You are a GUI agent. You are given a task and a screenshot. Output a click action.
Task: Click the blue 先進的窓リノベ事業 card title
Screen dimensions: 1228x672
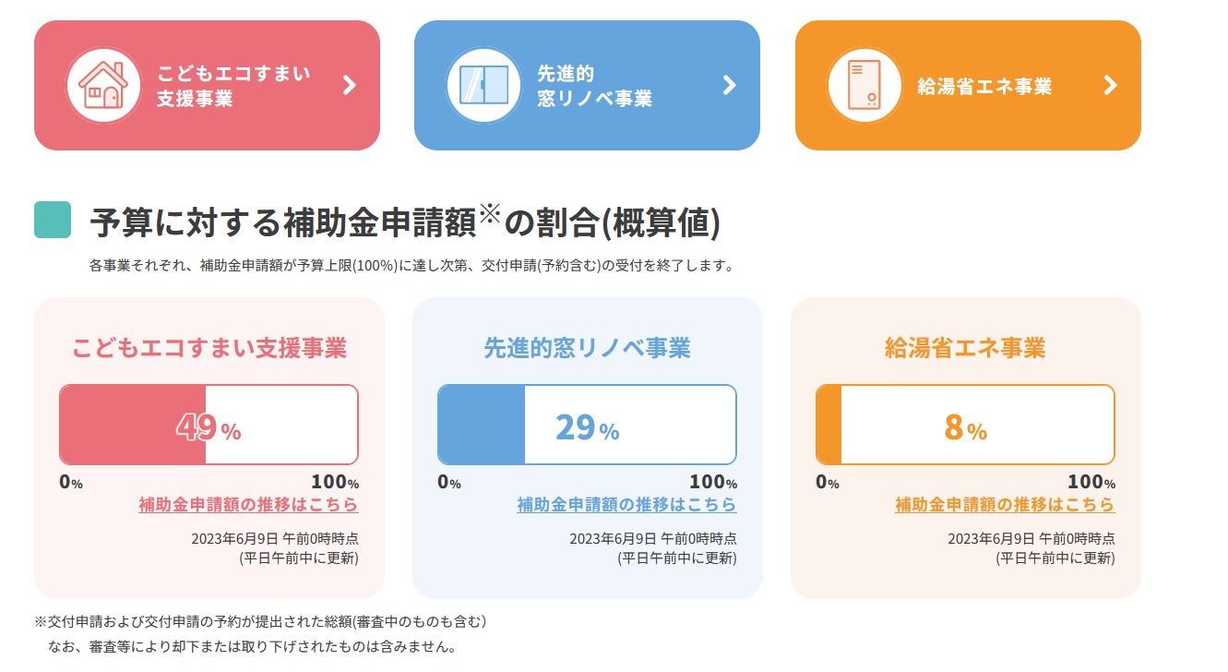coord(588,348)
